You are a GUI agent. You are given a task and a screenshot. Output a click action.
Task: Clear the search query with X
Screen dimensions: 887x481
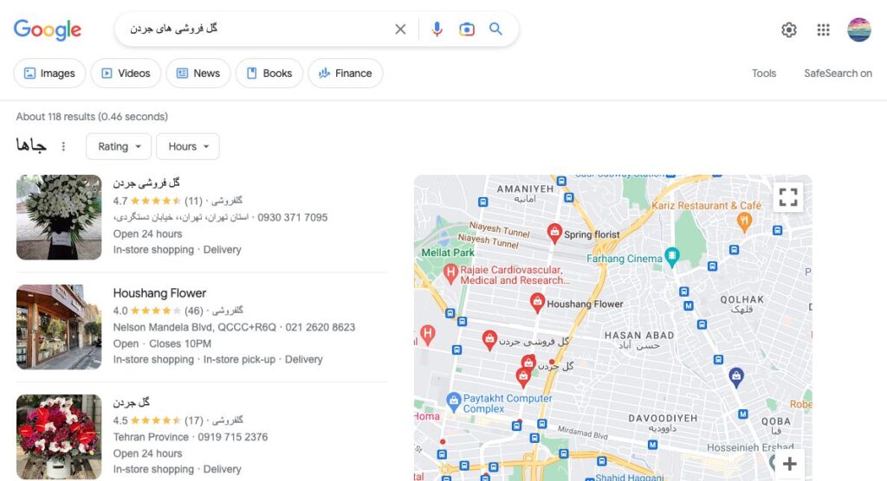400,29
